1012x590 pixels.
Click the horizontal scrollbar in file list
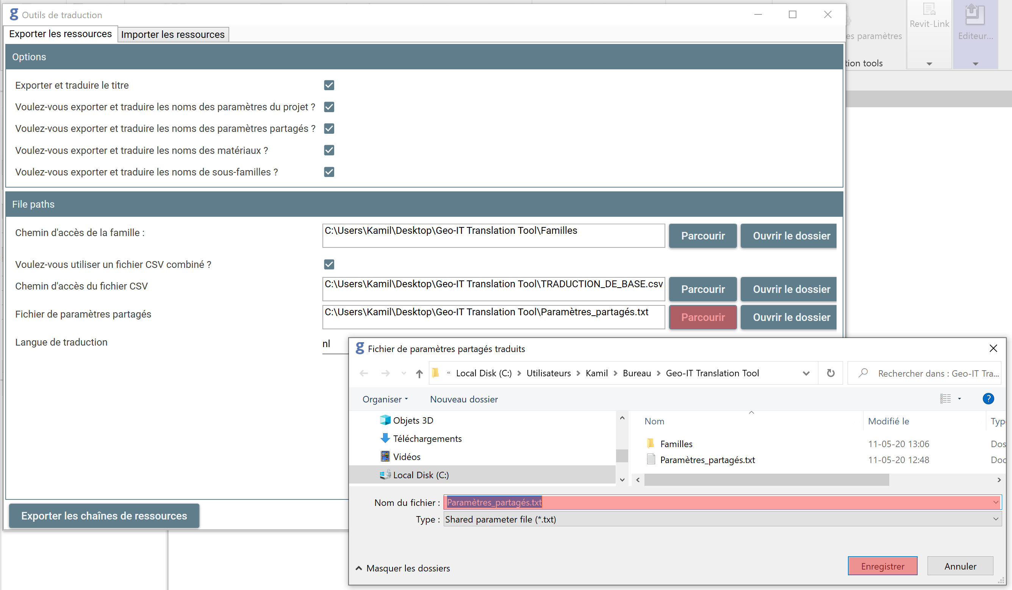coord(766,480)
